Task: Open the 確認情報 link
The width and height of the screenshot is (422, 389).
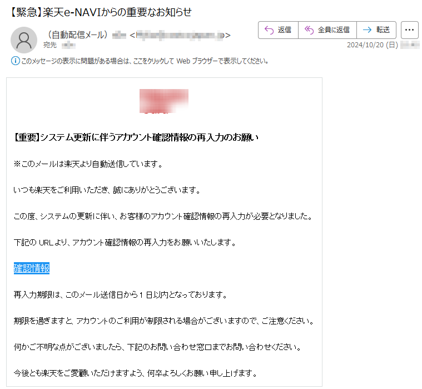Action: tap(32, 268)
